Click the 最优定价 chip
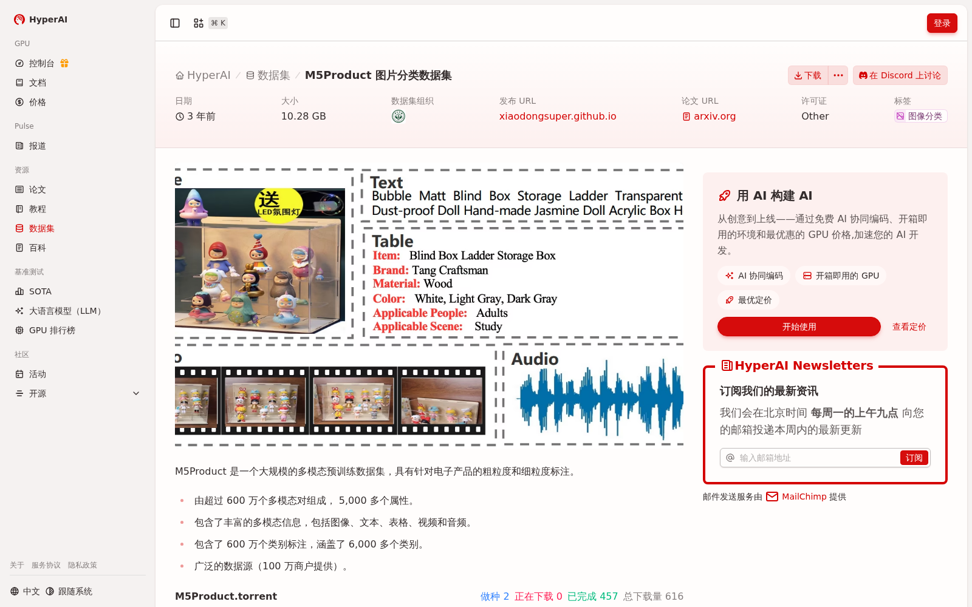The image size is (972, 607). tap(748, 300)
